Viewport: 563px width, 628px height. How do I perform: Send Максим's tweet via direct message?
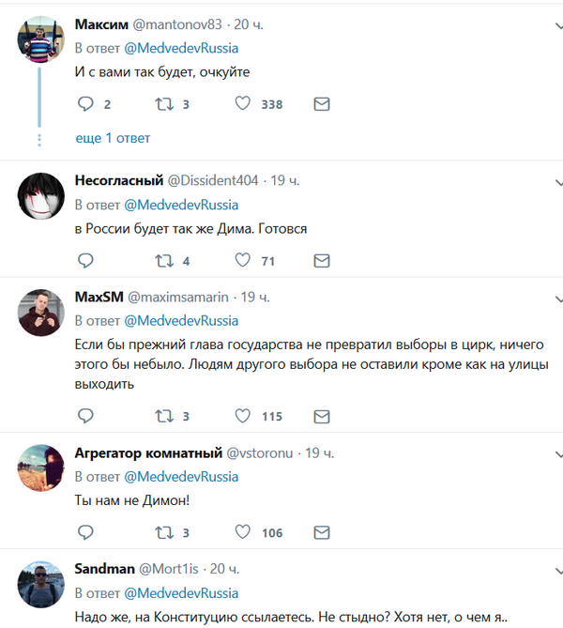[x=322, y=104]
